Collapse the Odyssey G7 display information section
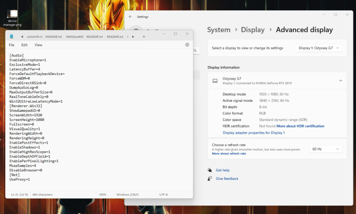This screenshot has height=214, width=356. pos(340,81)
